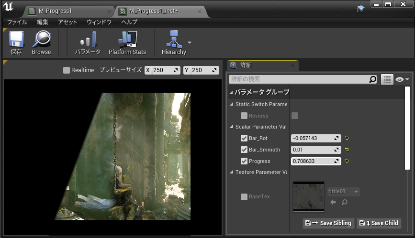Collapse Static Switch Parameter Values group

(x=232, y=104)
